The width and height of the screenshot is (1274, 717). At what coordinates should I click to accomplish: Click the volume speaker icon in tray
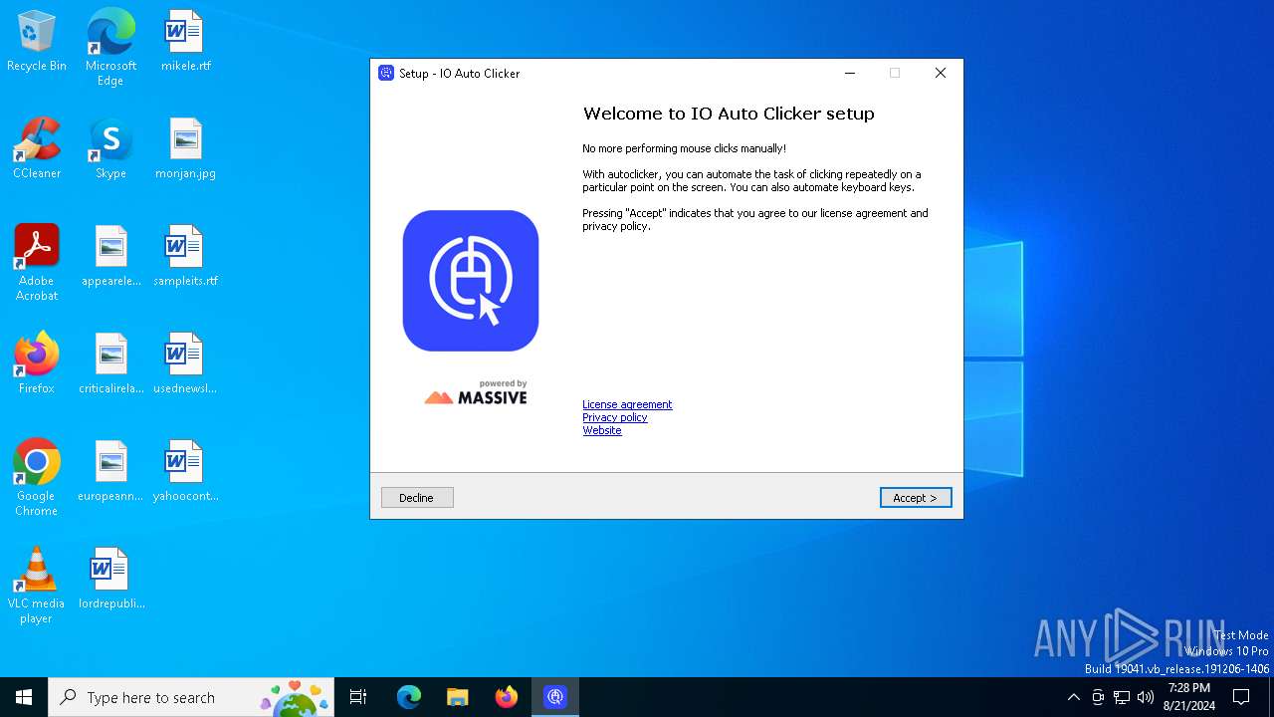tap(1146, 697)
